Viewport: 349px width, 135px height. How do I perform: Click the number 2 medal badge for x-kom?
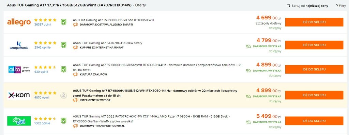pos(64,95)
